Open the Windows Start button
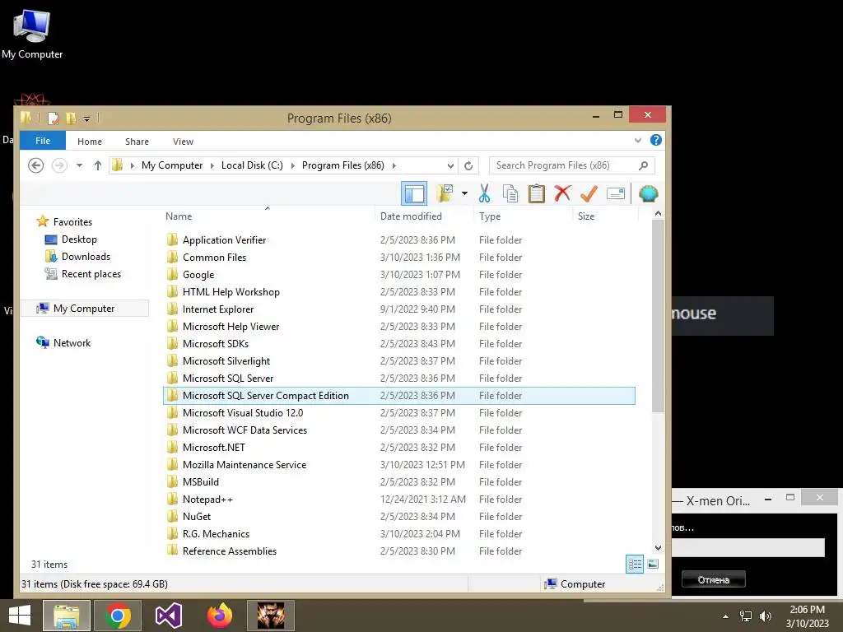 [x=20, y=616]
